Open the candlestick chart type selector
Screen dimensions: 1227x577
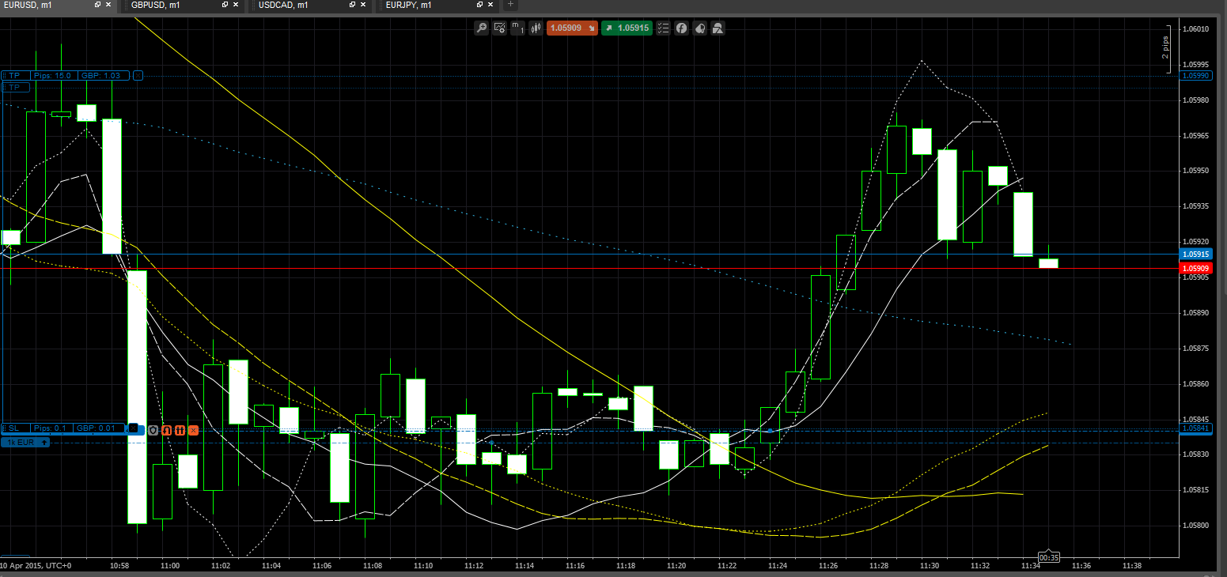pyautogui.click(x=536, y=28)
